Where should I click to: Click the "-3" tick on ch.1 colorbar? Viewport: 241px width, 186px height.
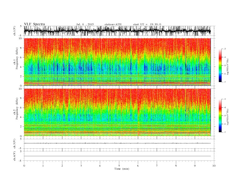224,49
